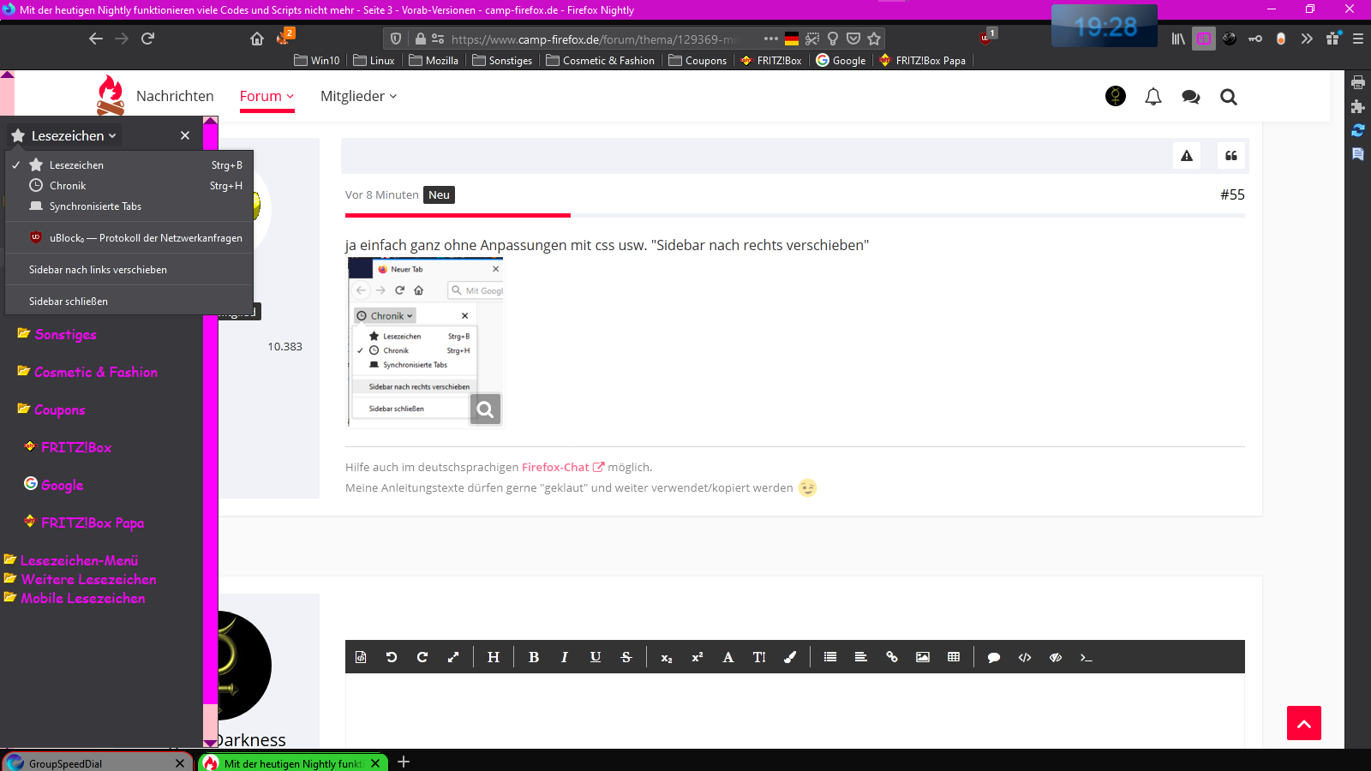
Task: Open text color picker brush in editor
Action: tap(790, 657)
